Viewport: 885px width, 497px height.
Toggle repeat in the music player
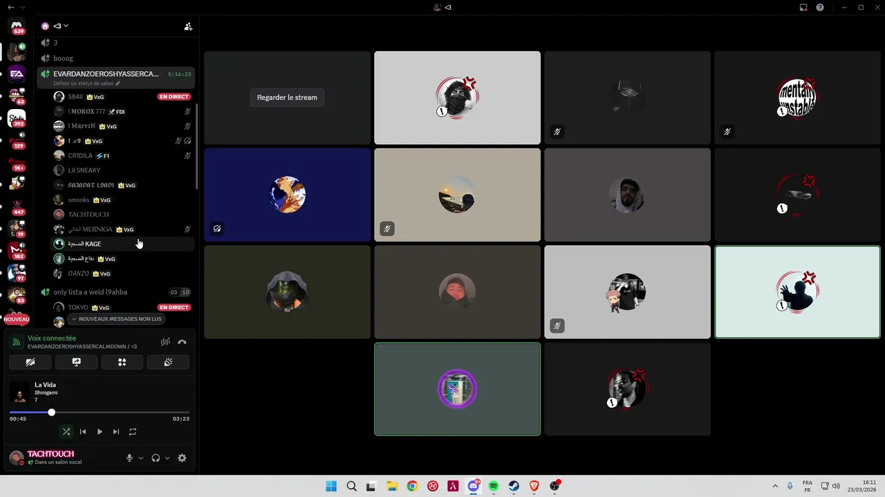[133, 431]
